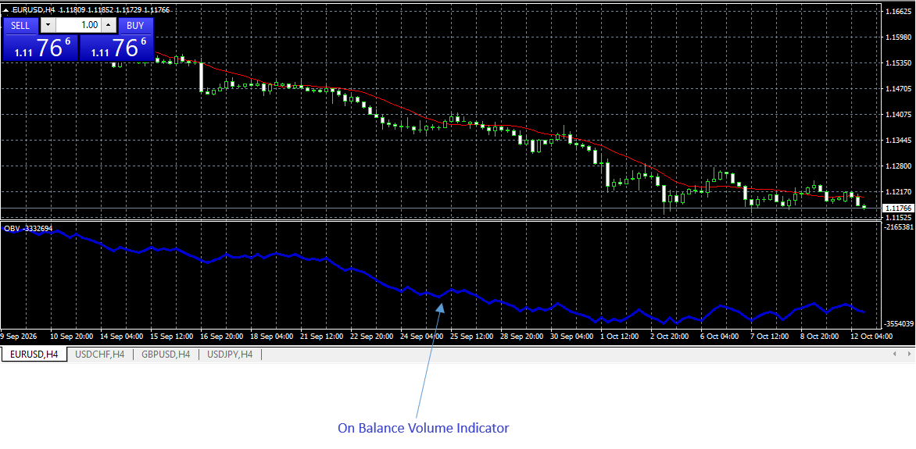Click the OBV -3332694 indicator label
Viewport: 916px width, 449px height.
(x=28, y=228)
